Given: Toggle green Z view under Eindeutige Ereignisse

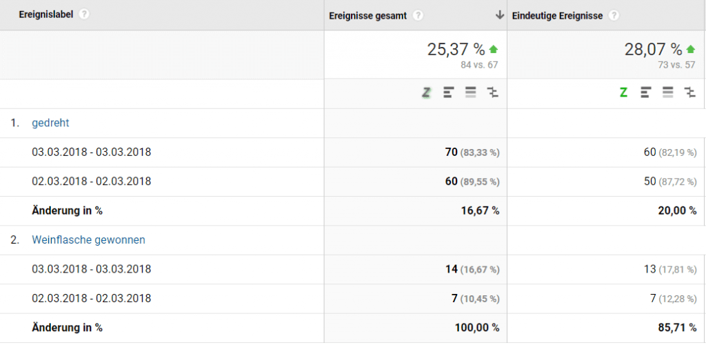Looking at the screenshot, I should pos(624,92).
